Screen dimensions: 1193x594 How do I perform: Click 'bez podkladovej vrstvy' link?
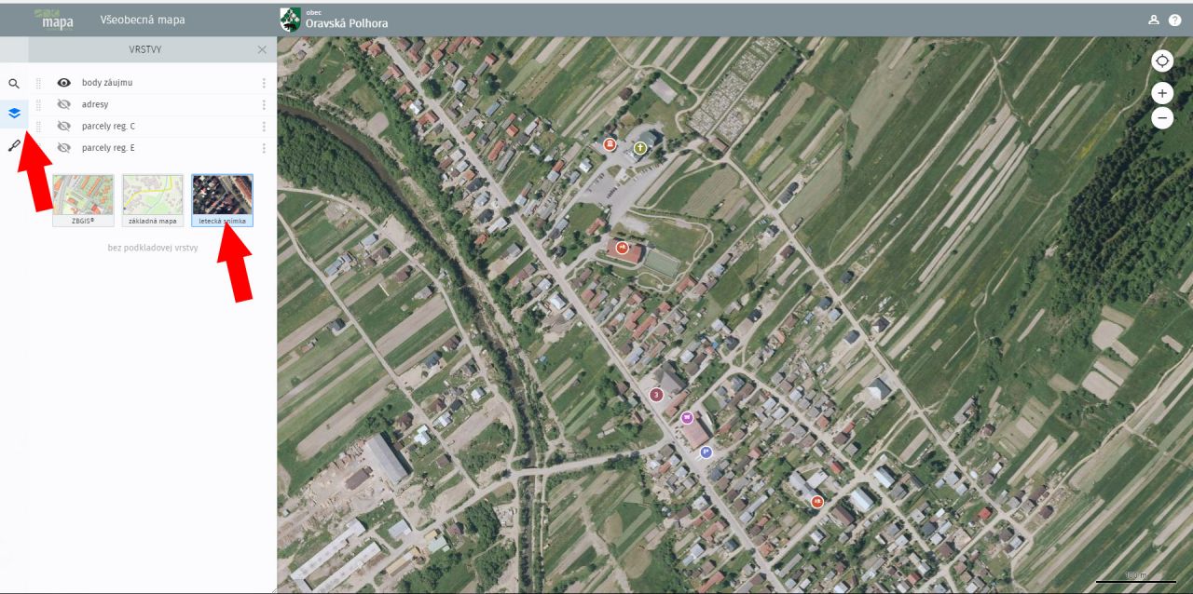point(153,248)
